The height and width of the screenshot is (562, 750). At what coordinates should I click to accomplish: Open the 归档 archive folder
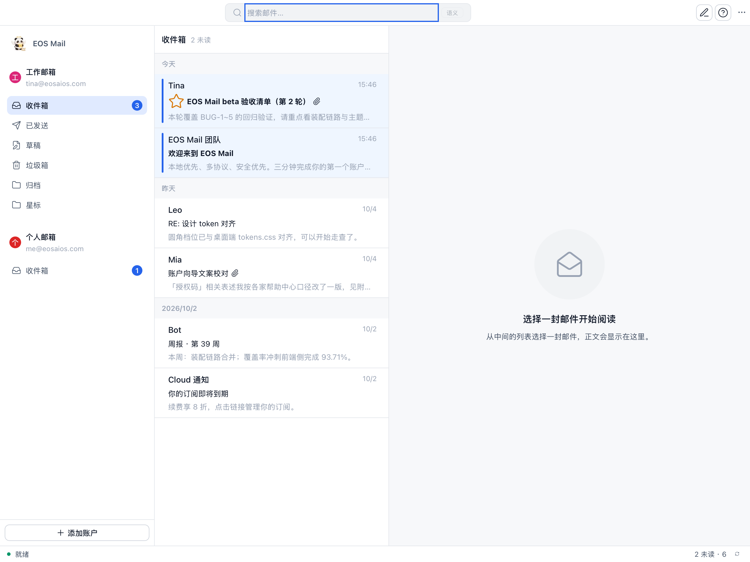point(77,185)
